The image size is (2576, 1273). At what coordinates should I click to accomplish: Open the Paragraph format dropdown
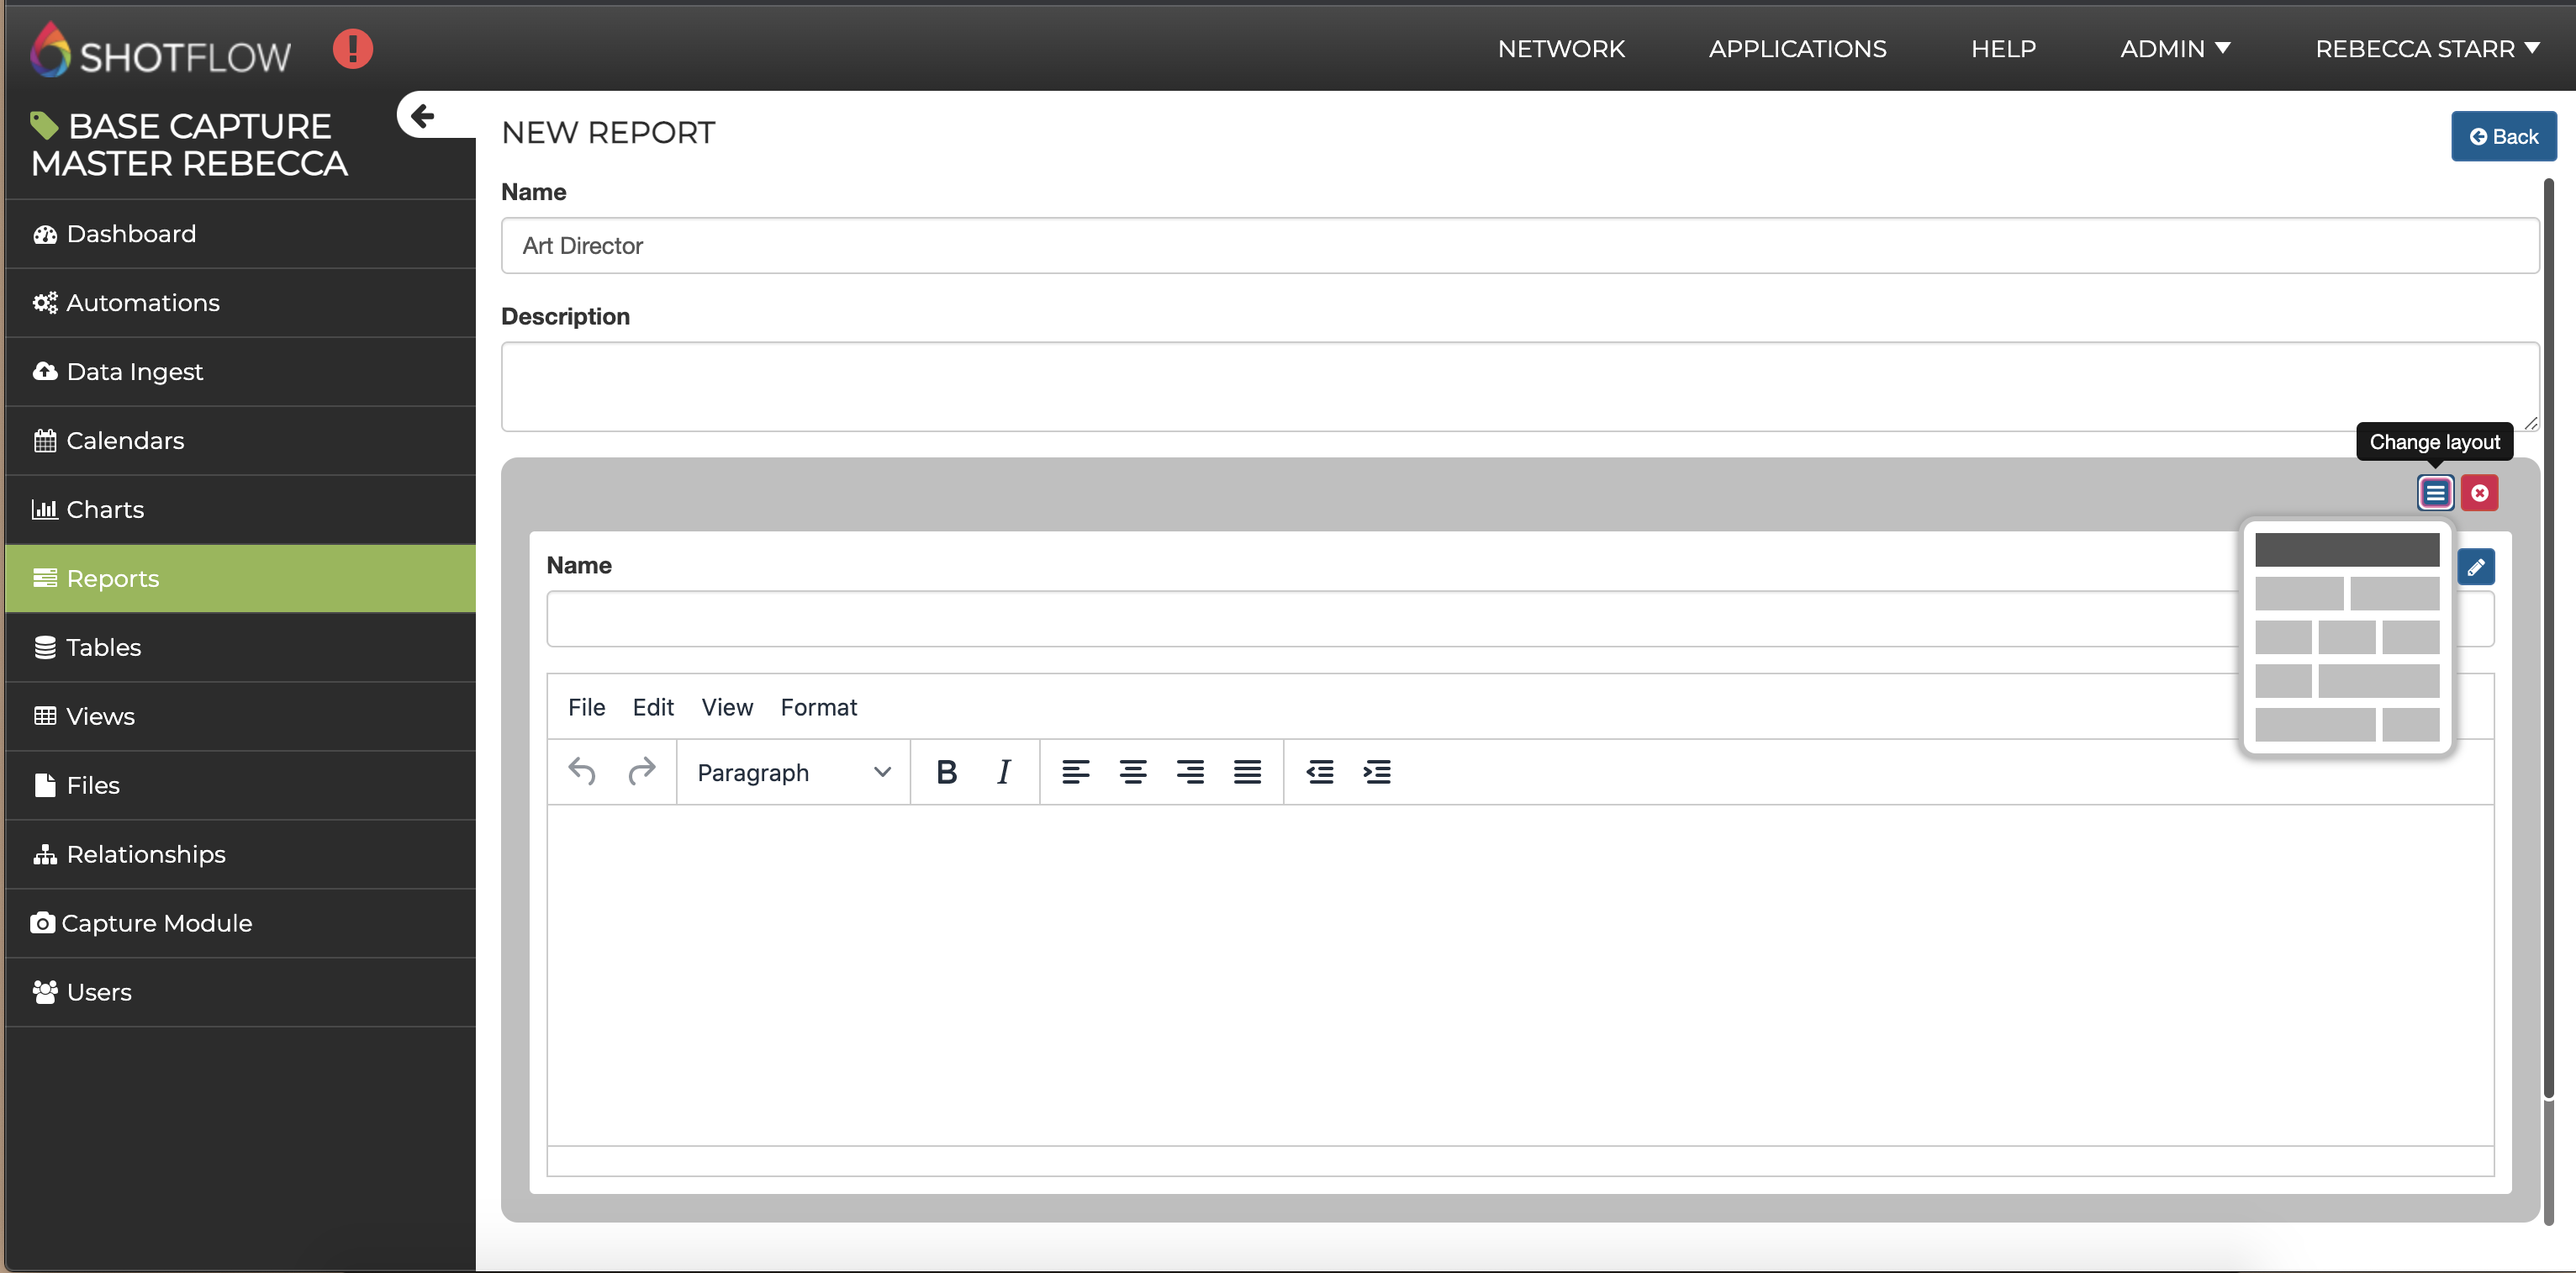pos(793,772)
